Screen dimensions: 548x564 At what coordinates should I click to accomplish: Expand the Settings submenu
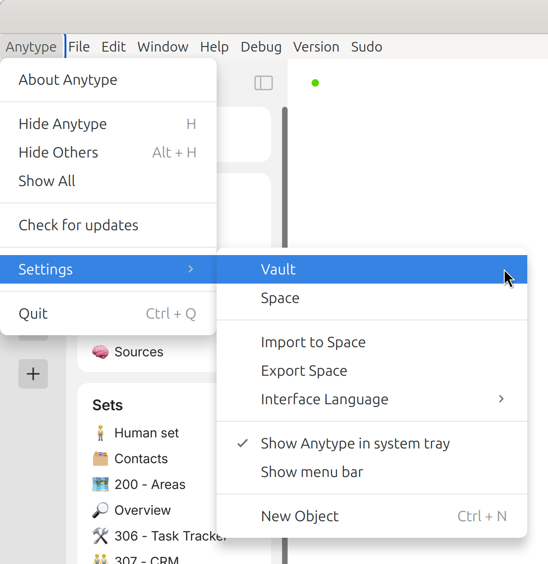[x=108, y=269]
